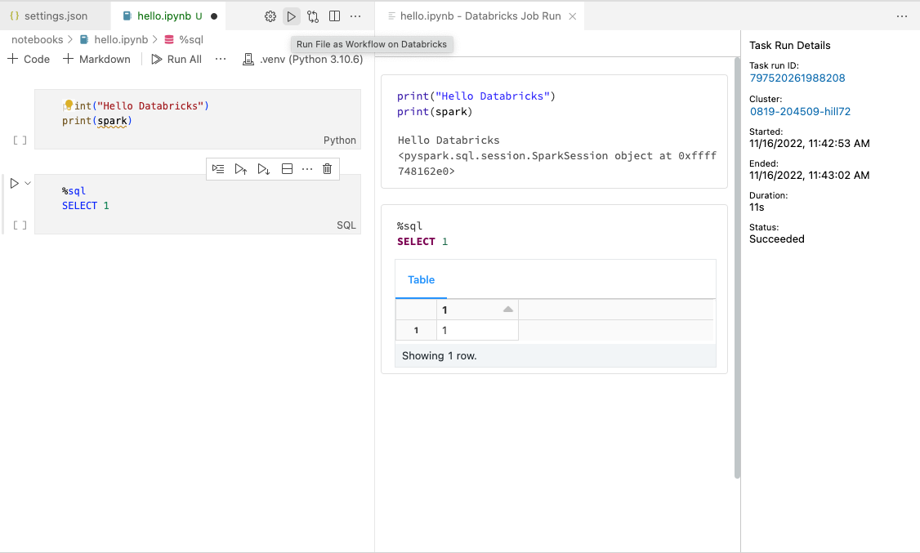Screen dimensions: 920x553
Task: Click the 11s duration value
Action: [x=757, y=207]
